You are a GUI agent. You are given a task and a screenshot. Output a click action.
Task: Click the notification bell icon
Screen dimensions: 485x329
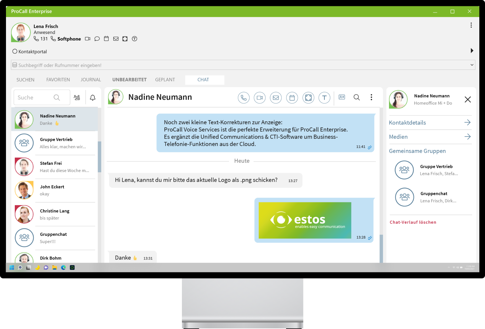(x=93, y=98)
